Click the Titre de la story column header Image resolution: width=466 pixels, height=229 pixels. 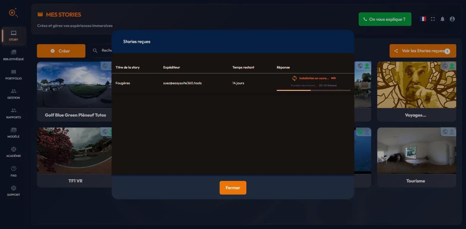(x=127, y=67)
